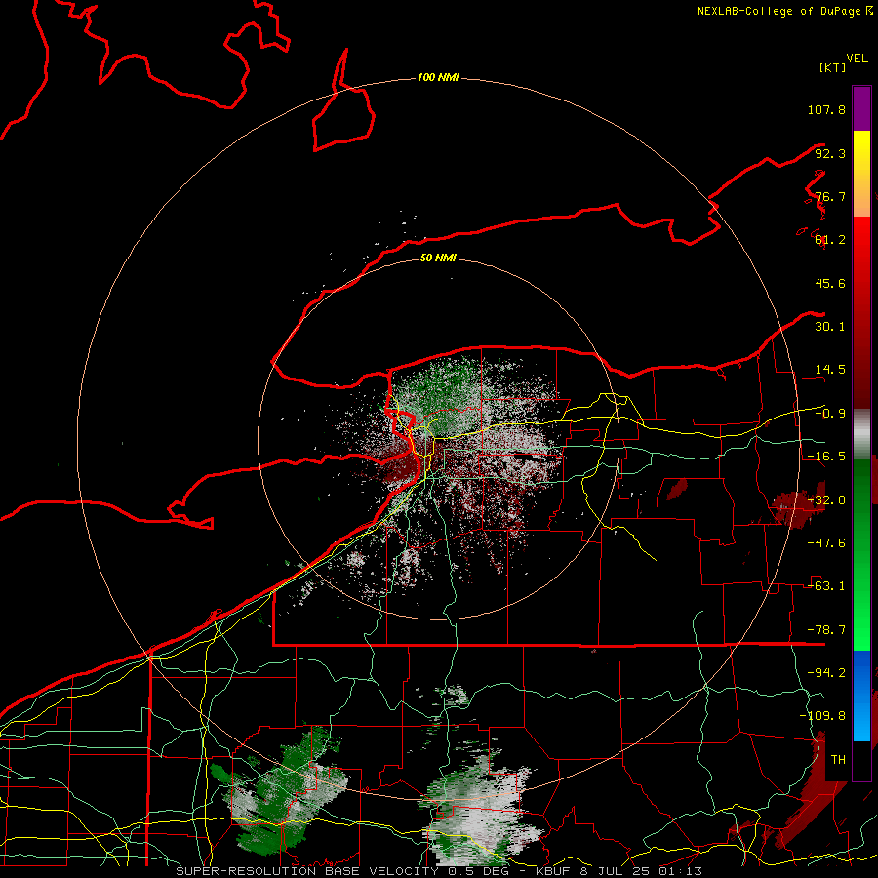Click the 30.1 velocity scale value
The height and width of the screenshot is (878, 878).
tap(830, 327)
